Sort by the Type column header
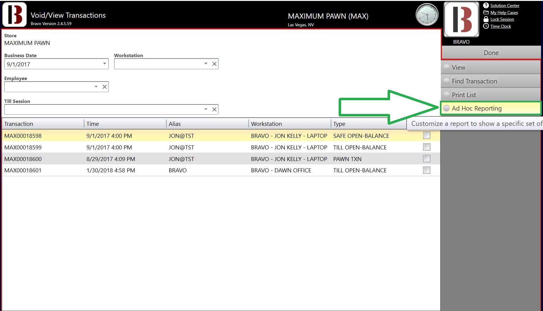 tap(369, 124)
